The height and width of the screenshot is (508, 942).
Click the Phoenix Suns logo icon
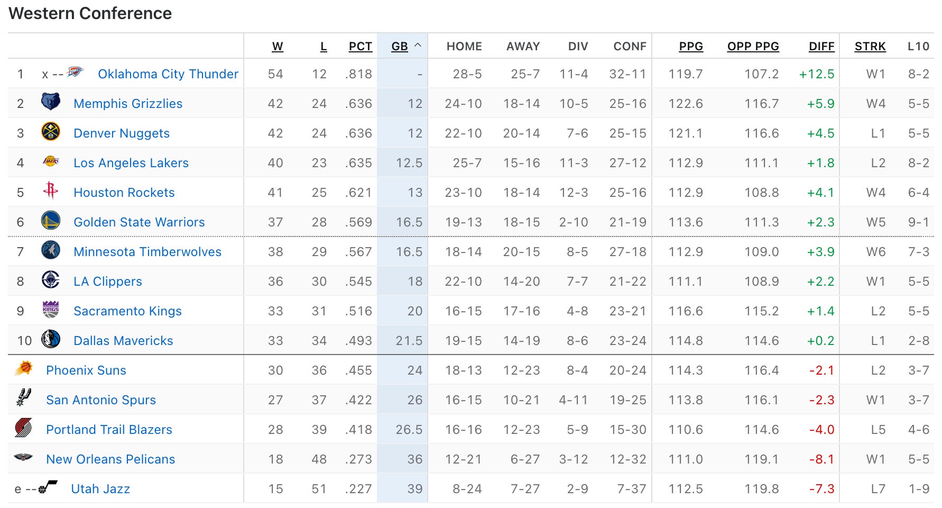pos(24,368)
